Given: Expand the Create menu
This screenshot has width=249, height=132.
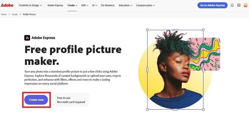Looking at the screenshot, I should tap(72, 5).
